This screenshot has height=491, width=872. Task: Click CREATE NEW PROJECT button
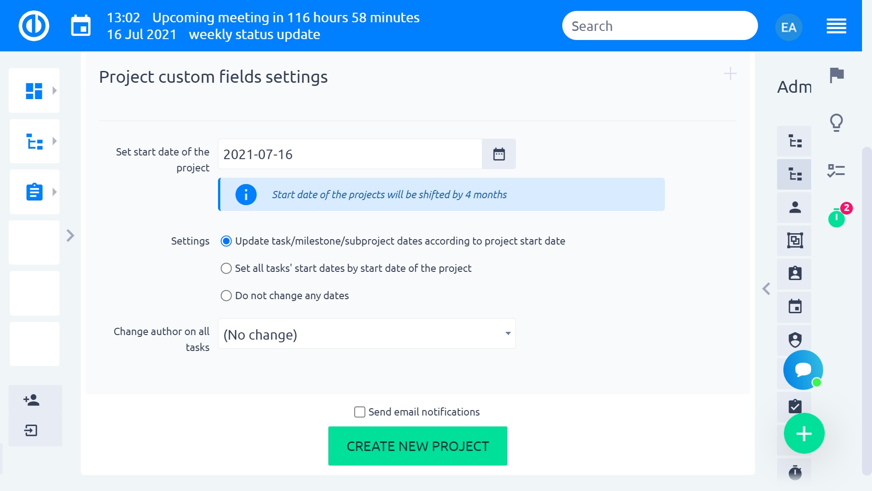point(418,446)
